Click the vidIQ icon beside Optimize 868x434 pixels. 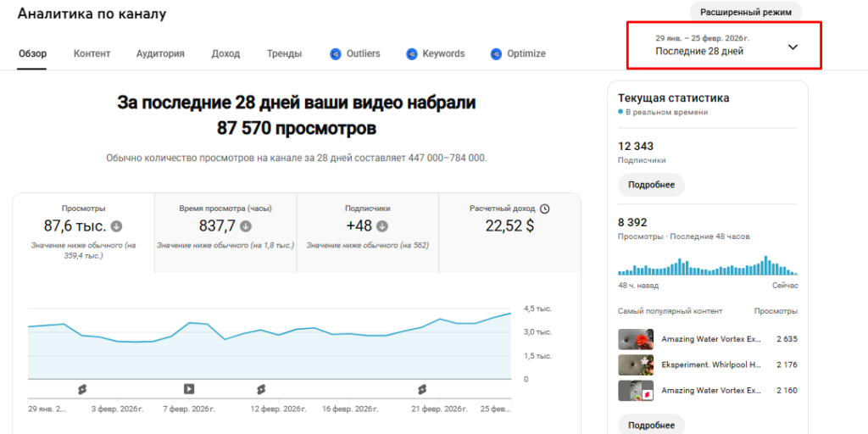point(495,54)
